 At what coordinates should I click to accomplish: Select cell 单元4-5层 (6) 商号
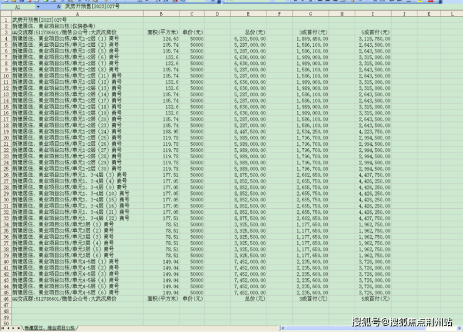pos(78,293)
